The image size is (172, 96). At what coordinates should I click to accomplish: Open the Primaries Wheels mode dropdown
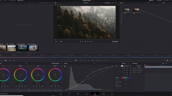(x=56, y=63)
